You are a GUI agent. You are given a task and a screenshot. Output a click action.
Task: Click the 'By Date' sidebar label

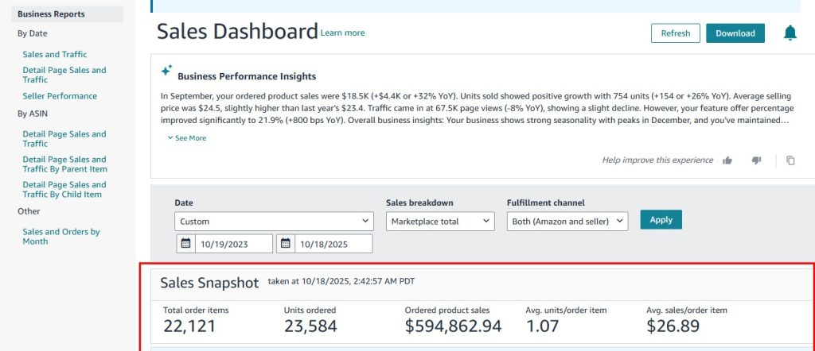32,33
